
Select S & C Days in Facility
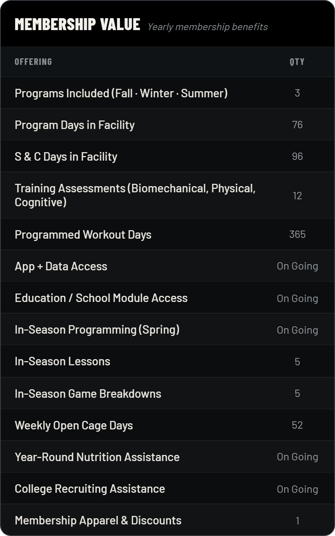(167, 156)
